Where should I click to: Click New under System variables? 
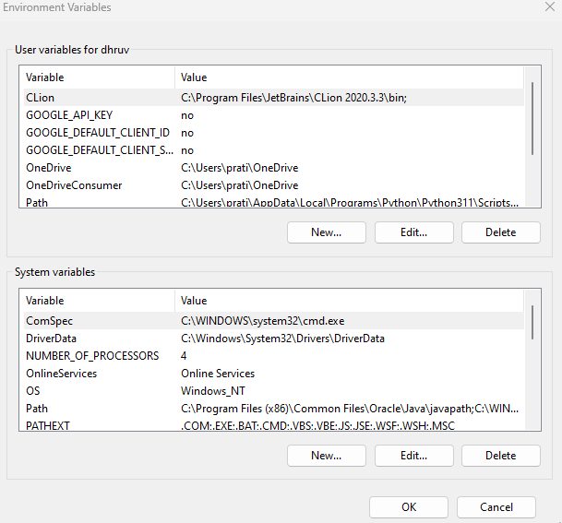(x=326, y=456)
